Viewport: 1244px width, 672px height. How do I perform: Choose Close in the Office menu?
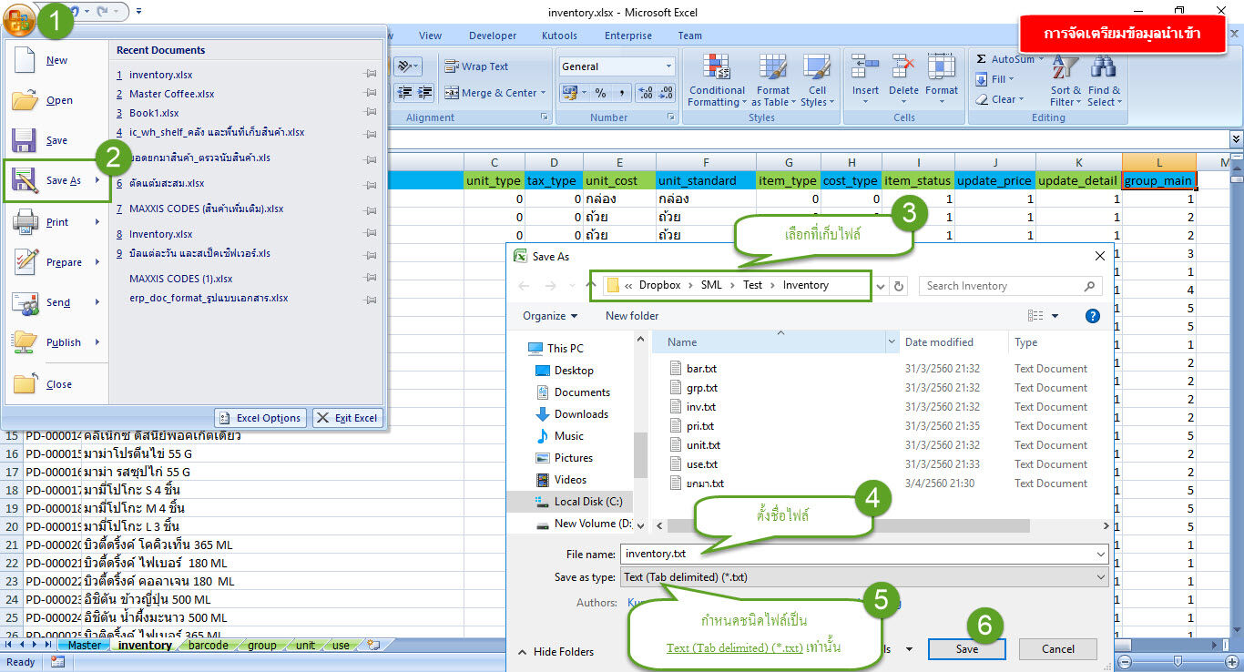[x=56, y=384]
